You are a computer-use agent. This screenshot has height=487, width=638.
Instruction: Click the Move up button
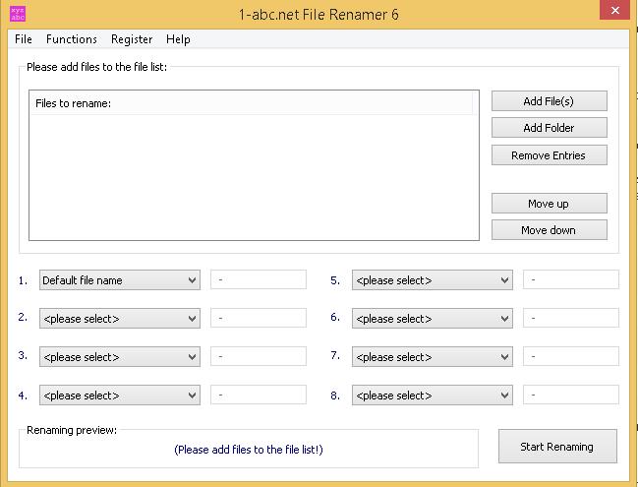(x=550, y=204)
